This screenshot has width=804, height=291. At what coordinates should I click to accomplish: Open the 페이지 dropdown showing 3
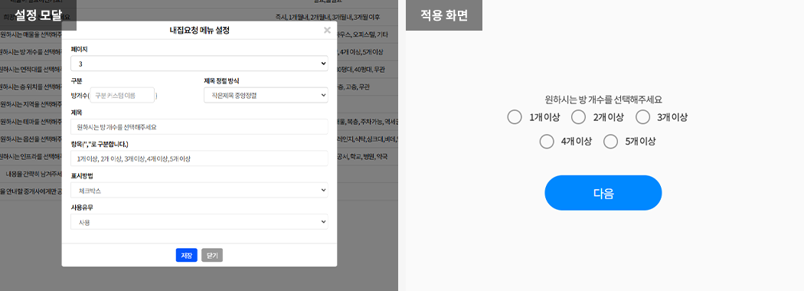click(x=199, y=64)
